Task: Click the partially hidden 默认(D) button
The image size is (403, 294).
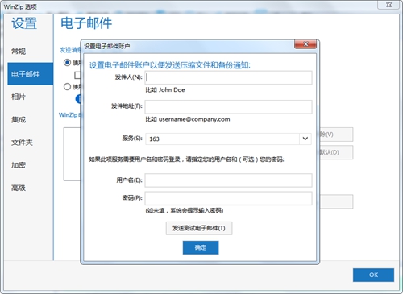Action: [x=336, y=152]
